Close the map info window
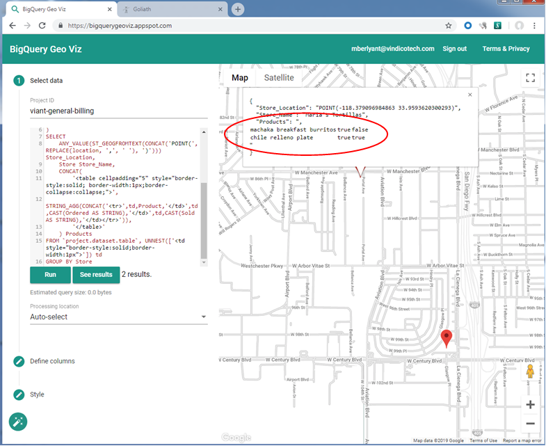Screen dimensions: 546x446 coord(469,95)
